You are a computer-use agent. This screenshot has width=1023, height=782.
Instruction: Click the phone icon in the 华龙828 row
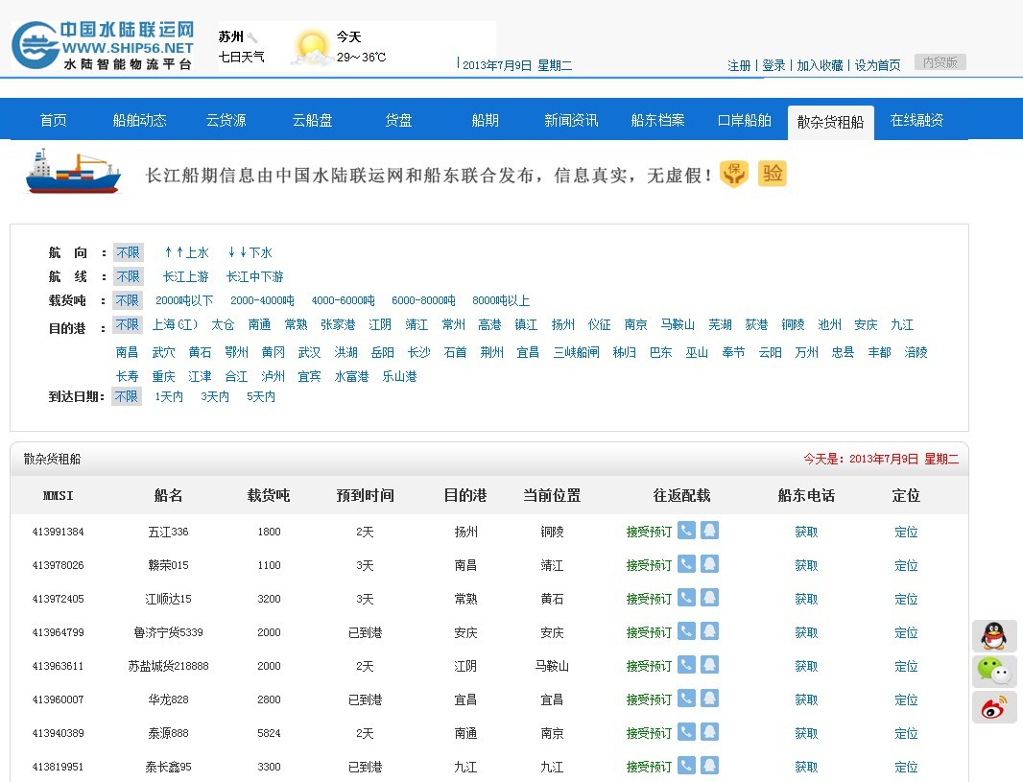pos(686,698)
